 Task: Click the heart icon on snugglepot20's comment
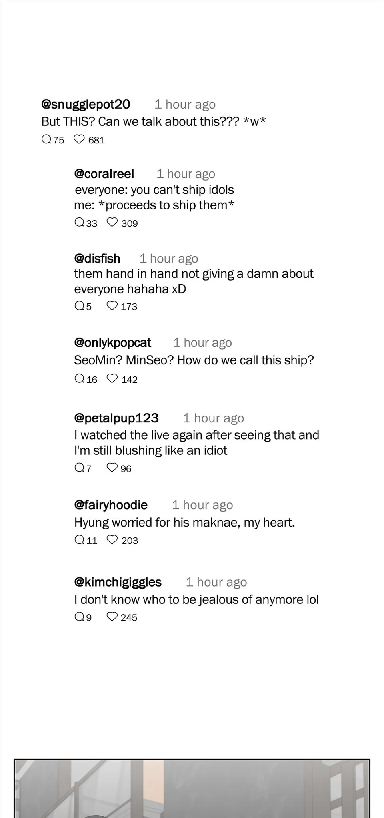coord(79,139)
